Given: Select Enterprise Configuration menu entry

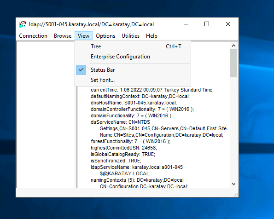Looking at the screenshot, I should [x=133, y=57].
